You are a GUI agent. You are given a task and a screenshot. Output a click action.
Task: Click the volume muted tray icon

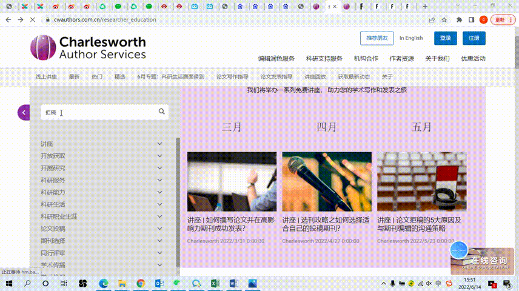click(429, 283)
